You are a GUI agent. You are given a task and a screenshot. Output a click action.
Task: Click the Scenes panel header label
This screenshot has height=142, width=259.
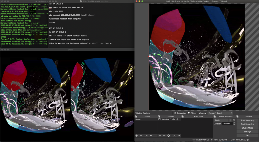(x=147, y=117)
